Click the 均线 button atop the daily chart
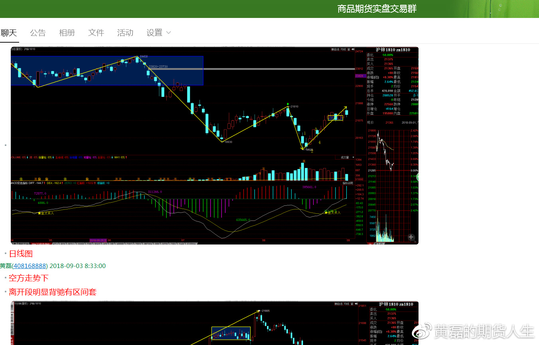Image resolution: width=539 pixels, height=345 pixels. (343, 49)
